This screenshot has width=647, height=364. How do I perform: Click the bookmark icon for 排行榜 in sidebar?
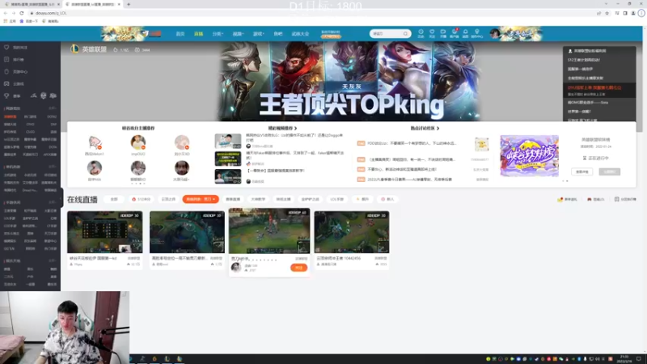pos(6,59)
